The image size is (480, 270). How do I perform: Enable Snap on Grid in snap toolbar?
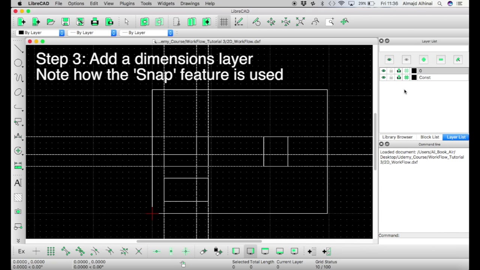pos(51,251)
